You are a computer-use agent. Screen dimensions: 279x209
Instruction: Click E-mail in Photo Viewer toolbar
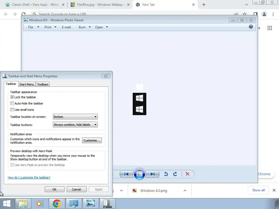click(66, 27)
